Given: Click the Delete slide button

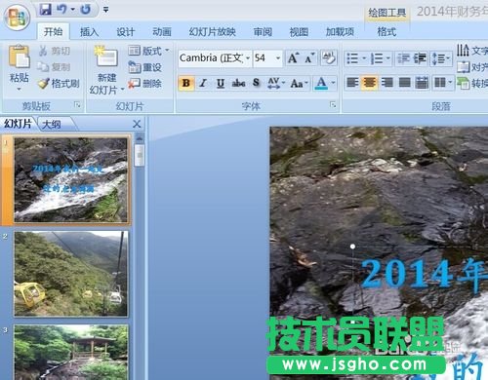Looking at the screenshot, I should (145, 84).
